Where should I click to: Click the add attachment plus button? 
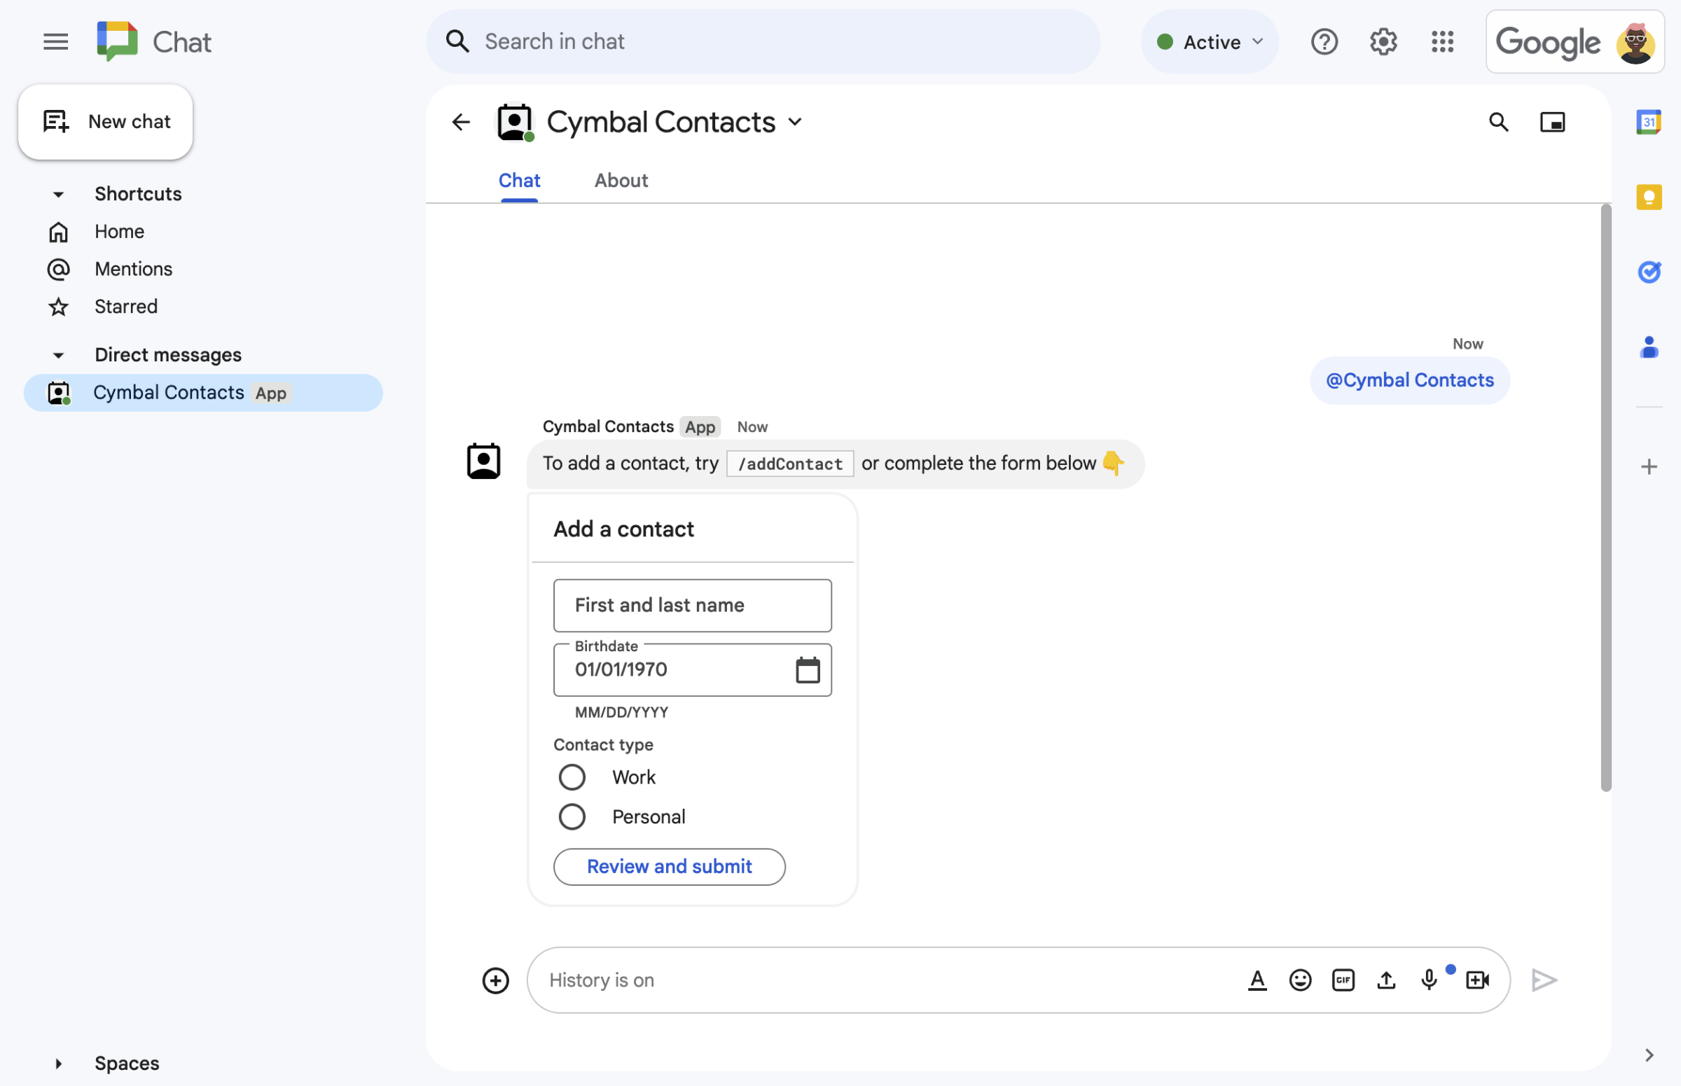(496, 980)
